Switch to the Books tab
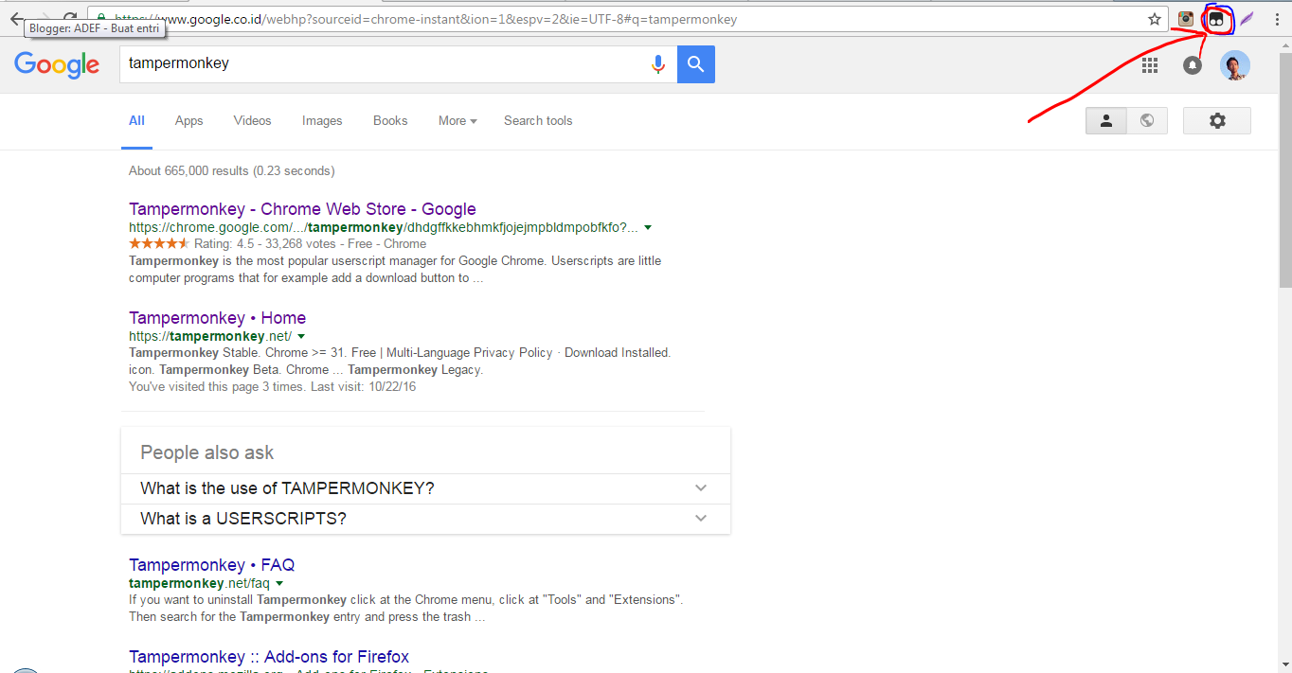The width and height of the screenshot is (1292, 673). [390, 120]
